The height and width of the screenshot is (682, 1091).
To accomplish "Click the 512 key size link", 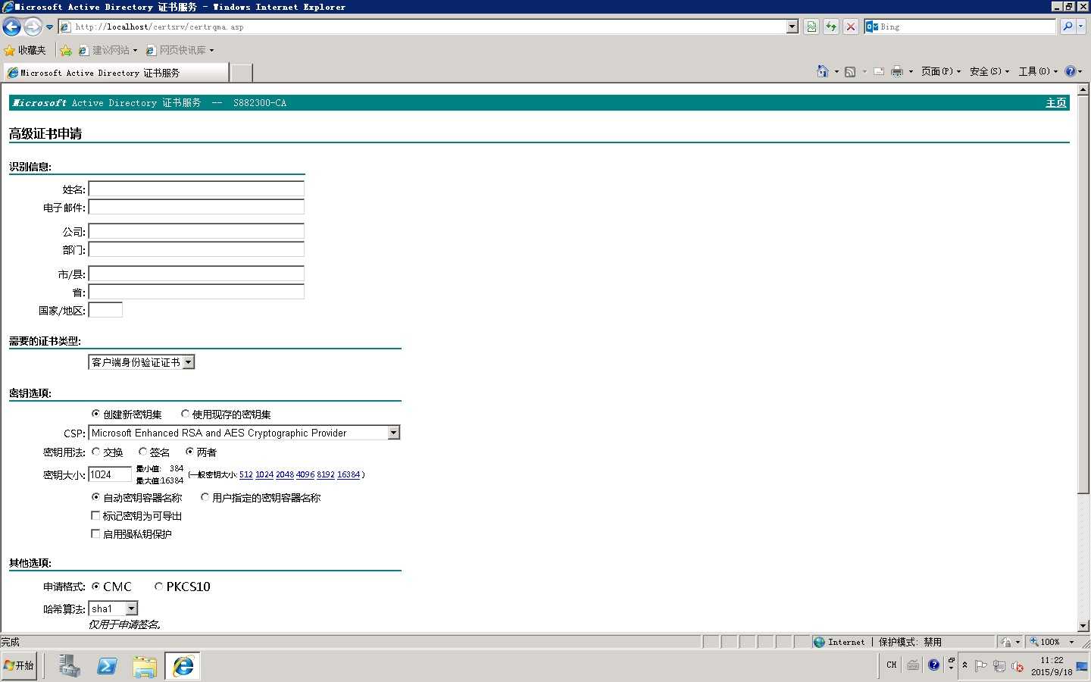I will coord(246,474).
